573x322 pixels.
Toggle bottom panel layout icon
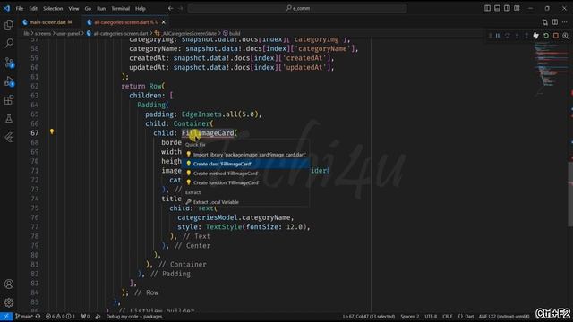497,8
